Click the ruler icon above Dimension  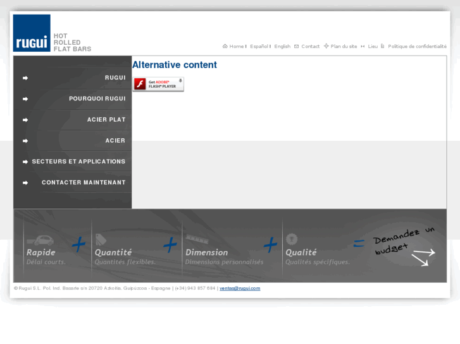(x=197, y=239)
